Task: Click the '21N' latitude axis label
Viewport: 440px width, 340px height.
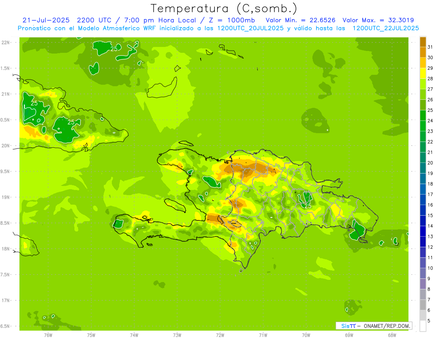Action: coord(5,94)
